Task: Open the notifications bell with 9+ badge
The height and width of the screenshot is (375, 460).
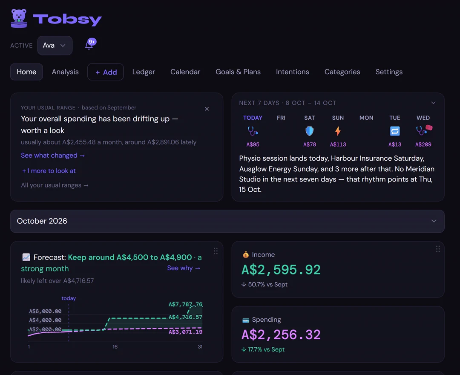Action: pyautogui.click(x=90, y=44)
